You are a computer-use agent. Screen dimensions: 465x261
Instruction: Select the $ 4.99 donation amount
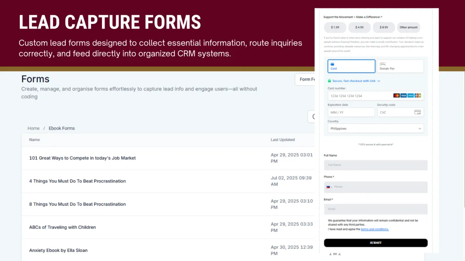click(360, 27)
